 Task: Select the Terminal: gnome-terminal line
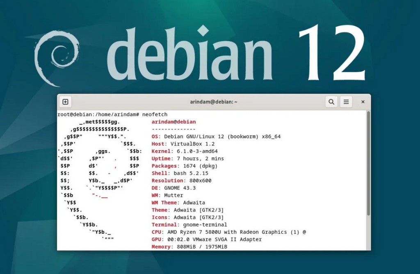click(189, 225)
